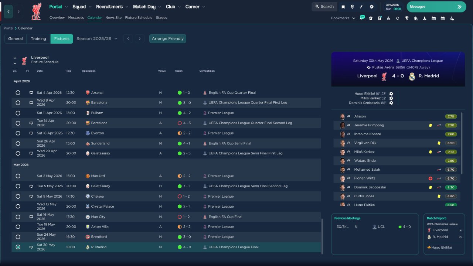The image size is (473, 266).
Task: Switch to the Training tab
Action: pos(38,39)
